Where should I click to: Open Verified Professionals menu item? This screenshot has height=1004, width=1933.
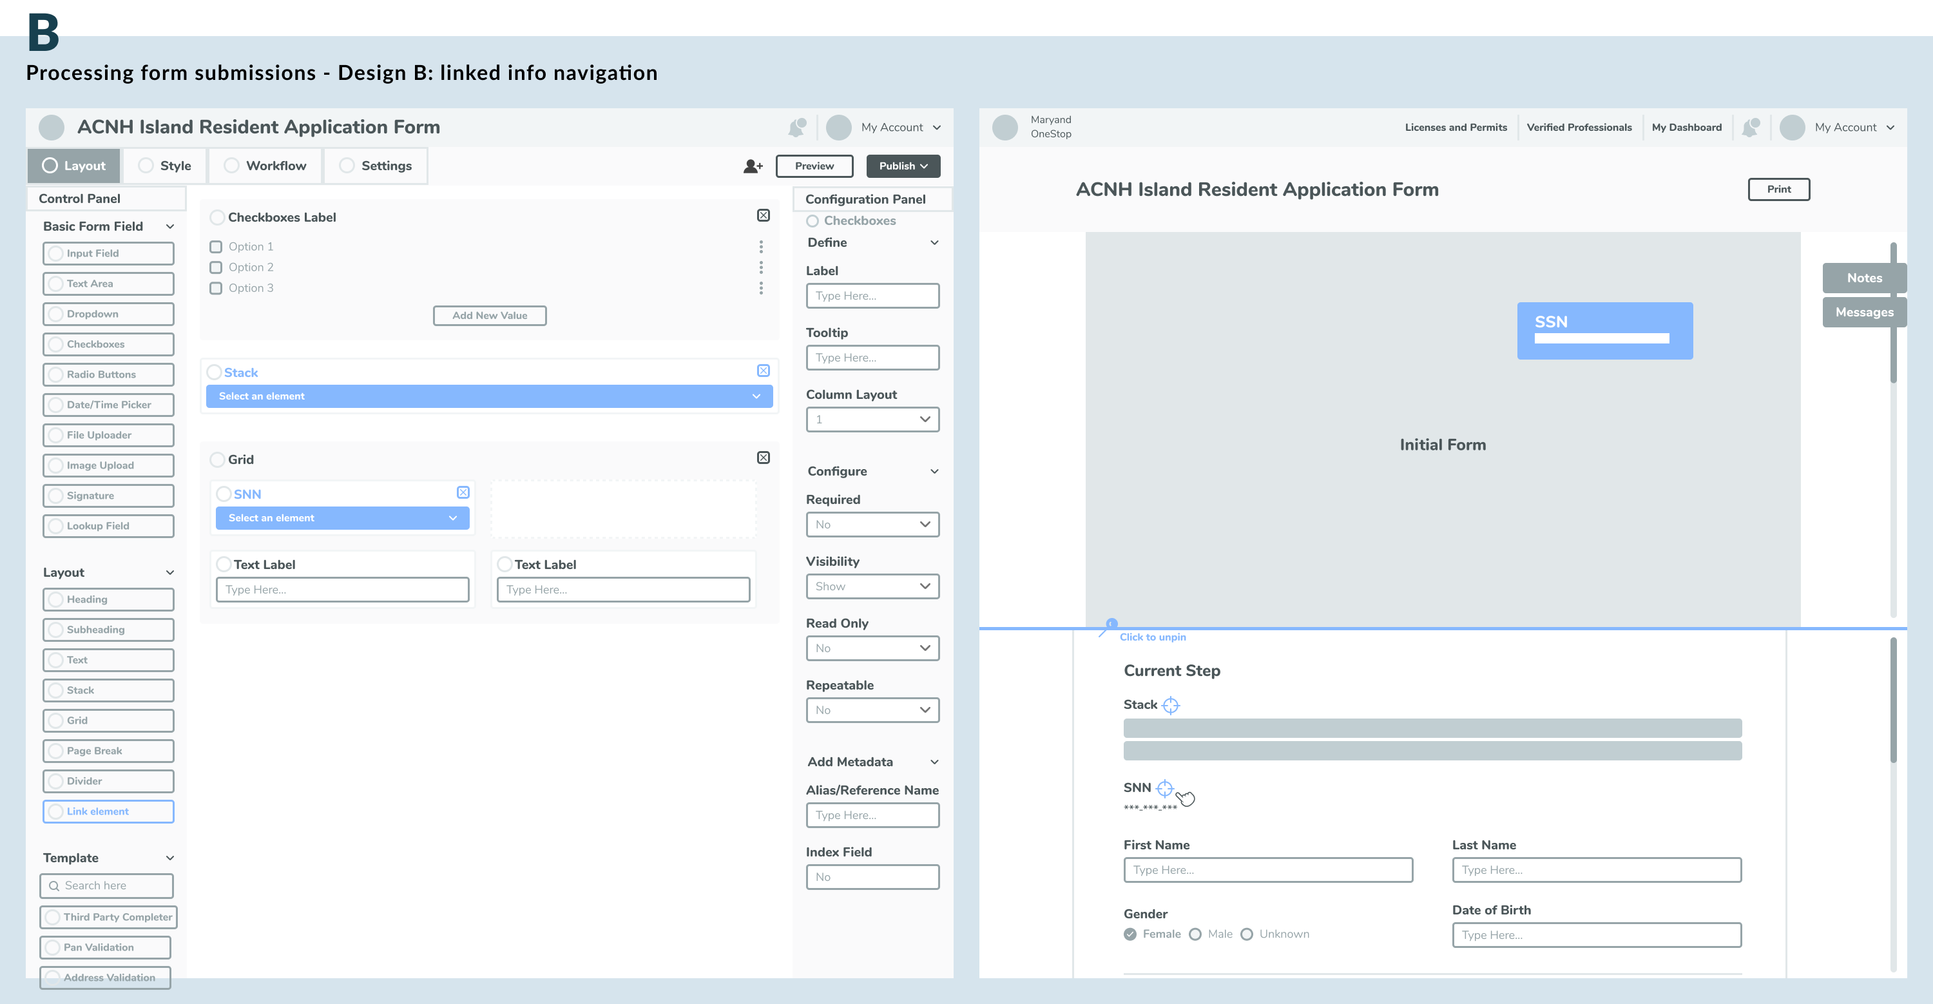click(1579, 128)
